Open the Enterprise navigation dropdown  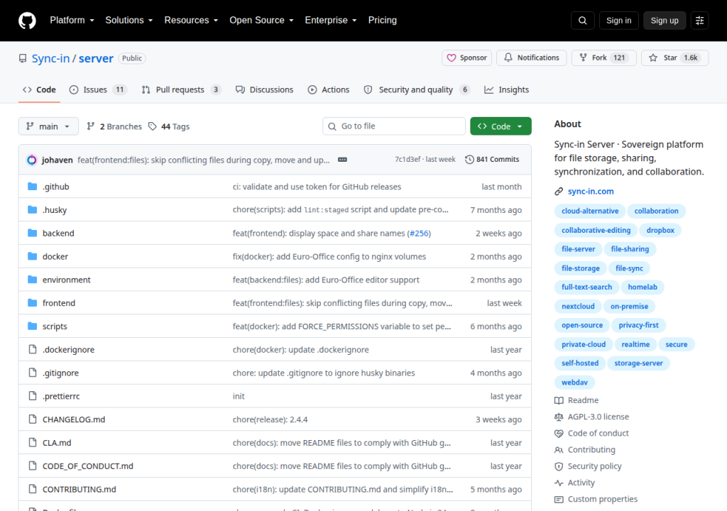coord(331,21)
